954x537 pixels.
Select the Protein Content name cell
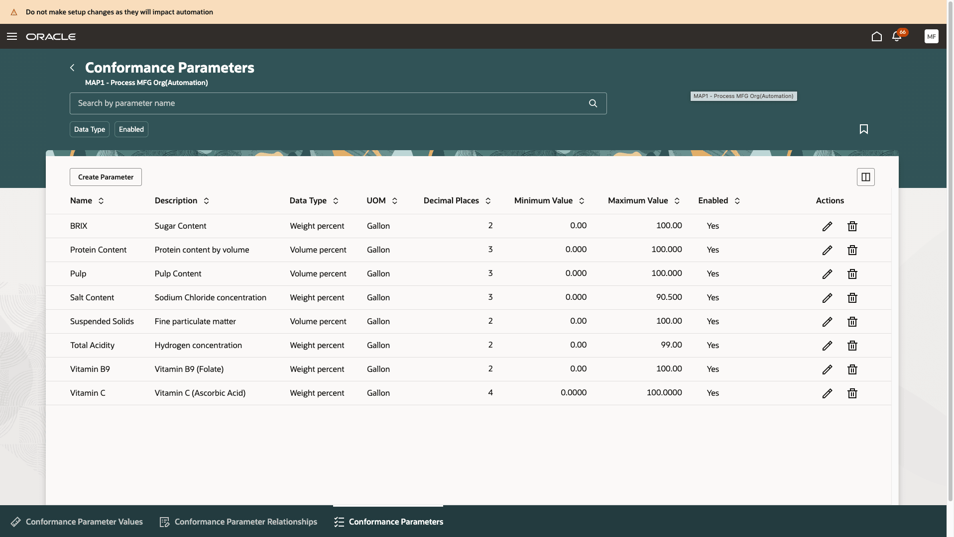[x=98, y=250]
